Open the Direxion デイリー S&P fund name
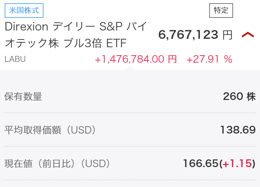This screenshot has width=260, height=187. 75,27
